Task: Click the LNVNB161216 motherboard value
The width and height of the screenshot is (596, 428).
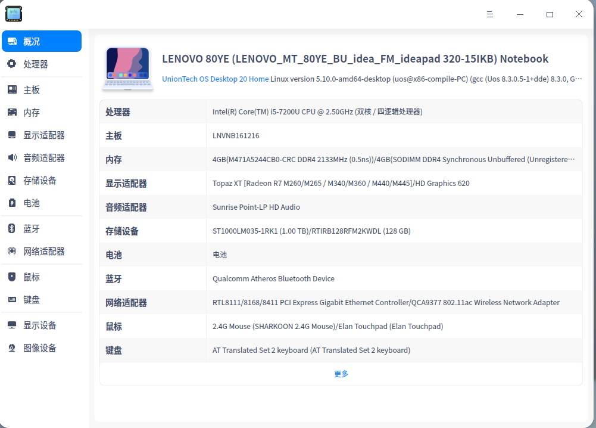Action: [x=236, y=136]
